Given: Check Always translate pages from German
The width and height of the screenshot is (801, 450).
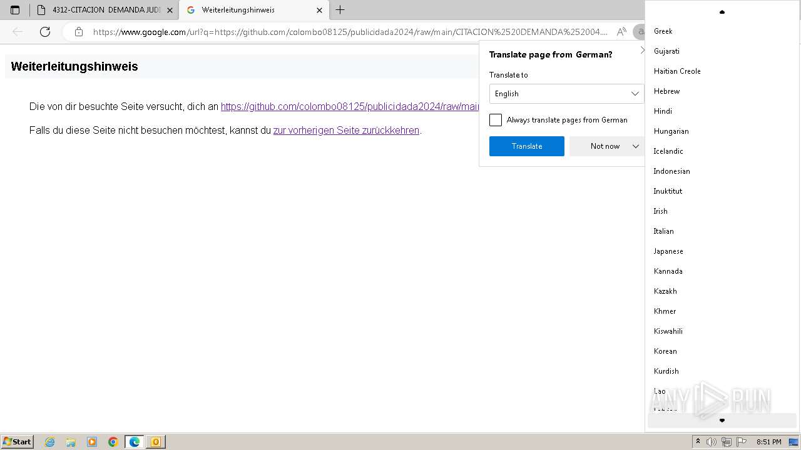Looking at the screenshot, I should (496, 120).
